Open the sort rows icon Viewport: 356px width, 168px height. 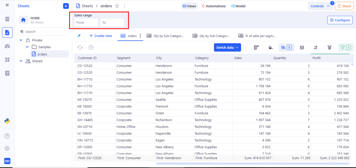316,47
